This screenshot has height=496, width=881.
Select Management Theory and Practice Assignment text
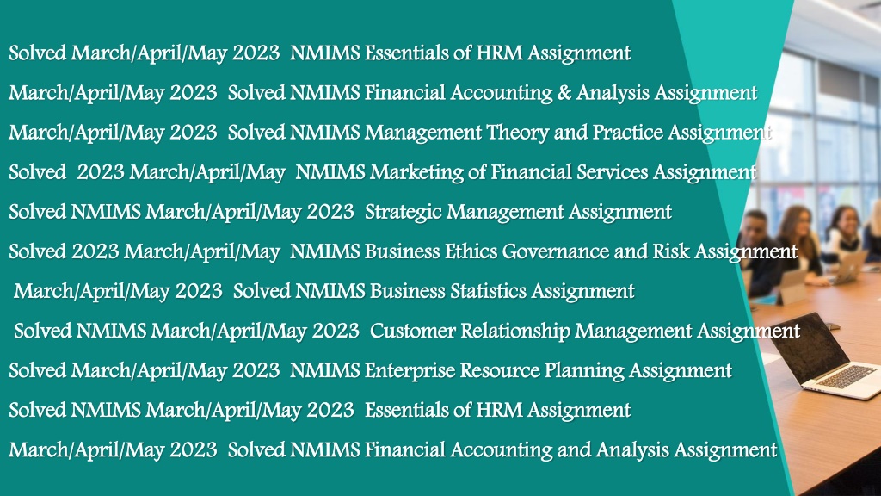[568, 133]
